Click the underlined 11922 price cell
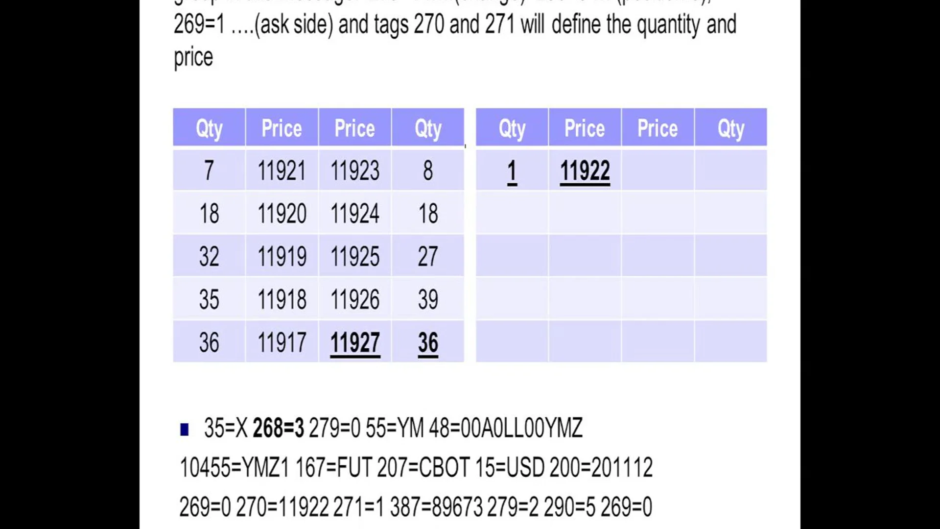 coord(585,171)
